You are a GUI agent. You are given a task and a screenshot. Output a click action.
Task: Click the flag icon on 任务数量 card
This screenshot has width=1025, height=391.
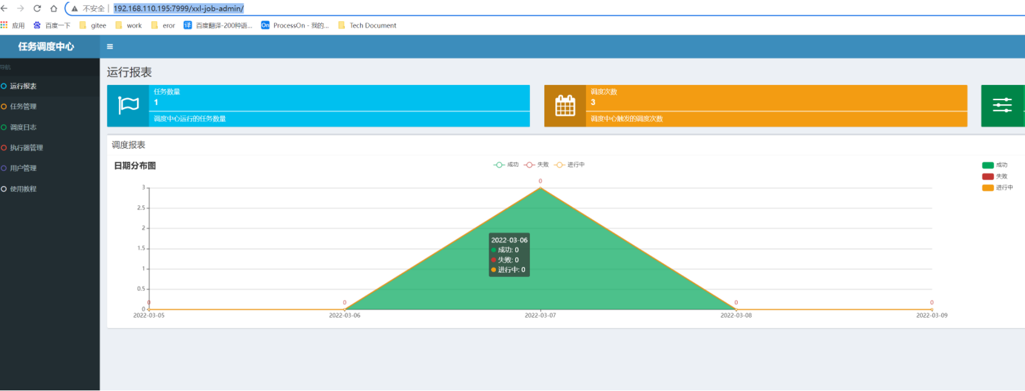coord(128,105)
